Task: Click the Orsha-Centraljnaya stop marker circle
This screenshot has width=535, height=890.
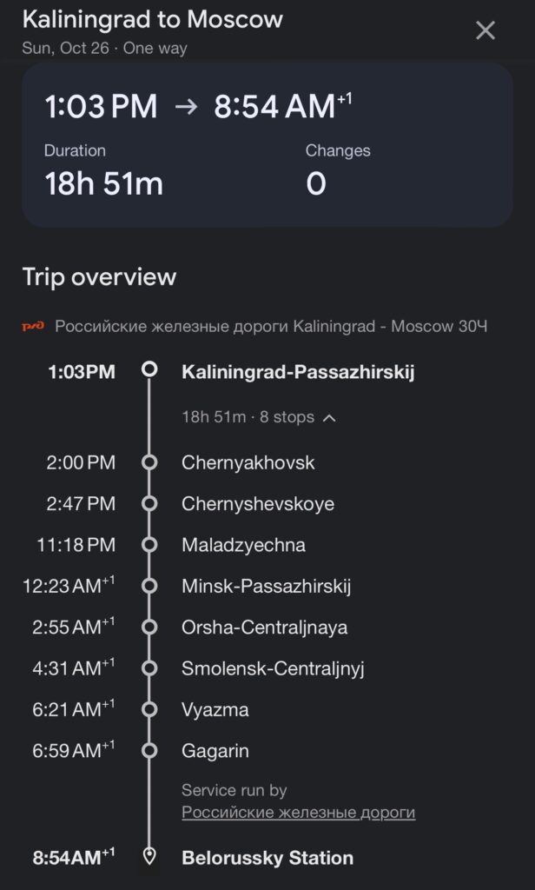Action: tap(149, 628)
